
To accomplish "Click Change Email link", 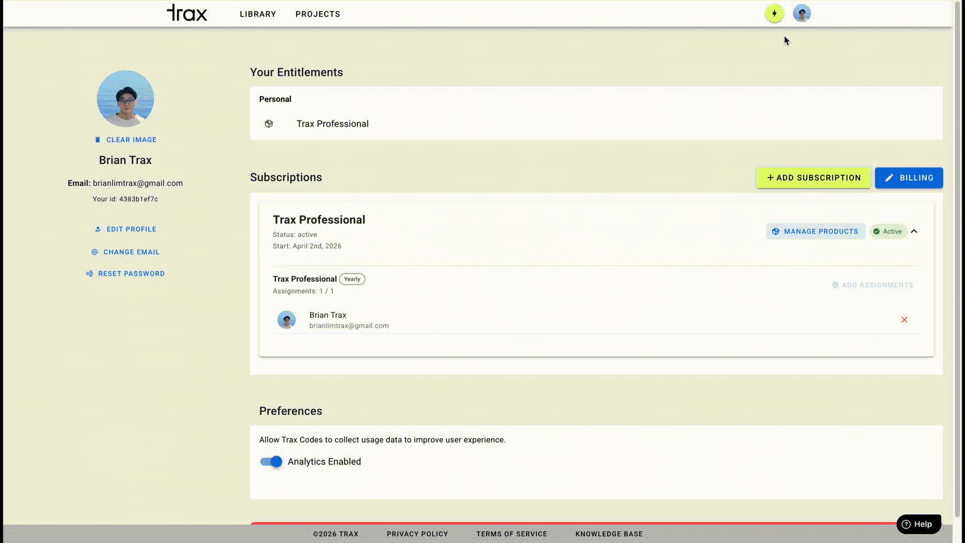I will click(x=126, y=252).
